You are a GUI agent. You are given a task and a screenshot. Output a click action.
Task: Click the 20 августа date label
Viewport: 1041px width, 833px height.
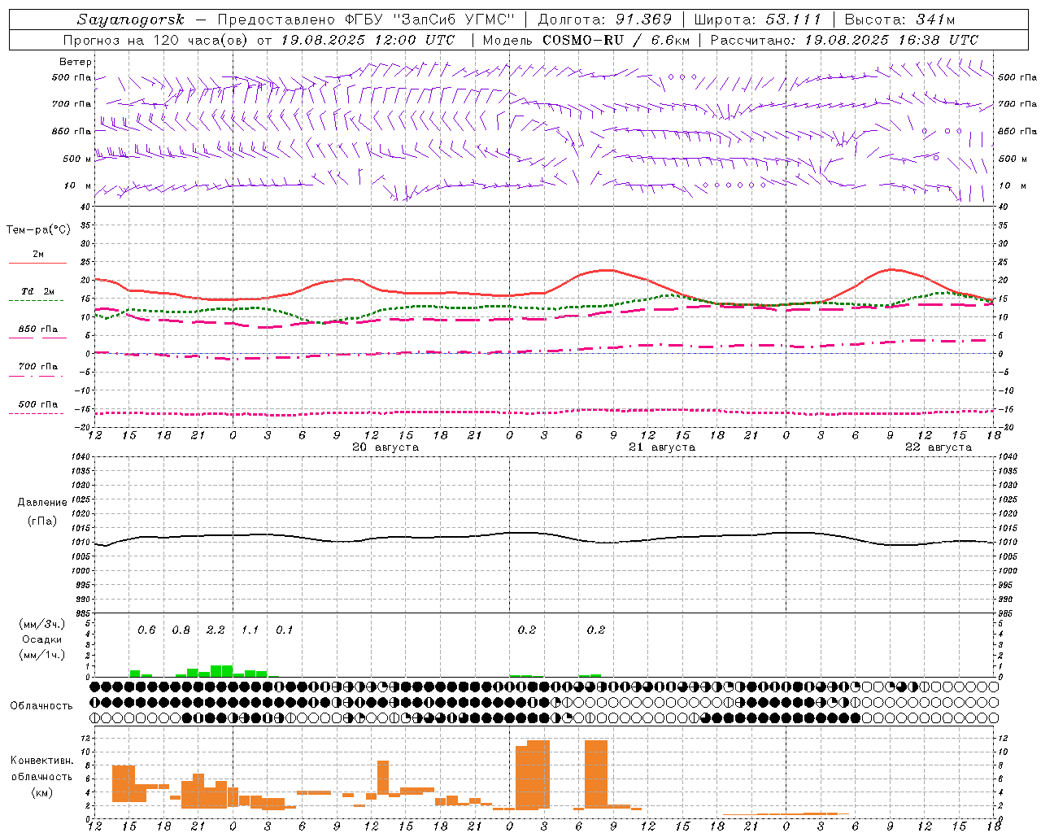coord(385,447)
